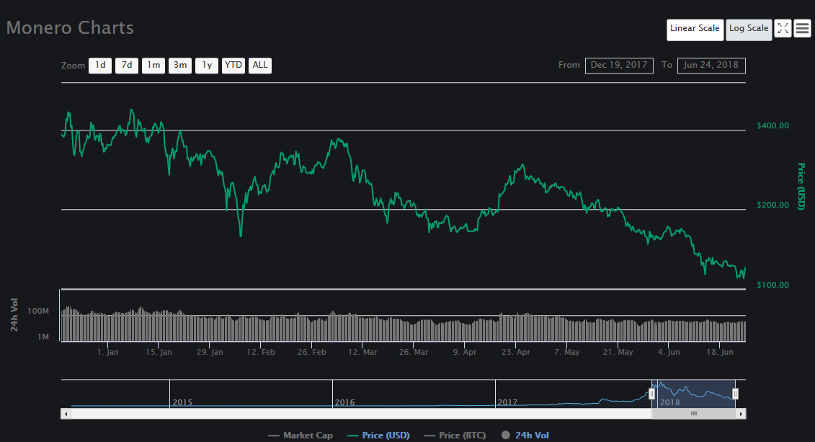Switch to Log Scale

point(749,29)
